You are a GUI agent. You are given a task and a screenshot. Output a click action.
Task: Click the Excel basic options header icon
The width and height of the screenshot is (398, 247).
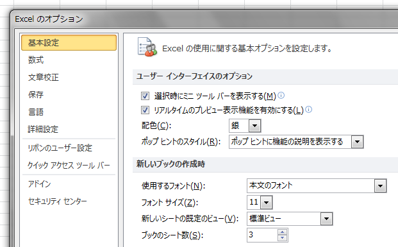pos(147,47)
